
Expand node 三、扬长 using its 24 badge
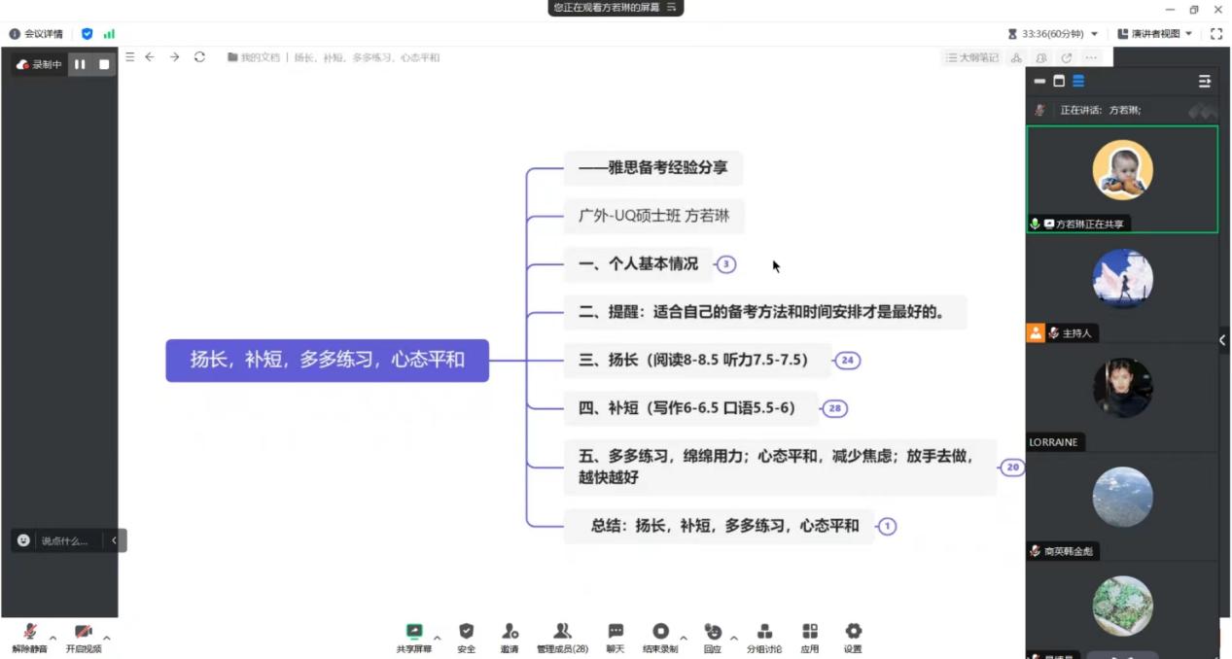[x=847, y=360]
